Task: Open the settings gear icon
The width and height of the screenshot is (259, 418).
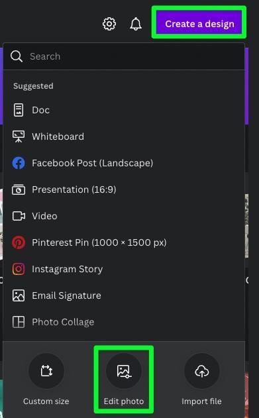Action: click(109, 24)
